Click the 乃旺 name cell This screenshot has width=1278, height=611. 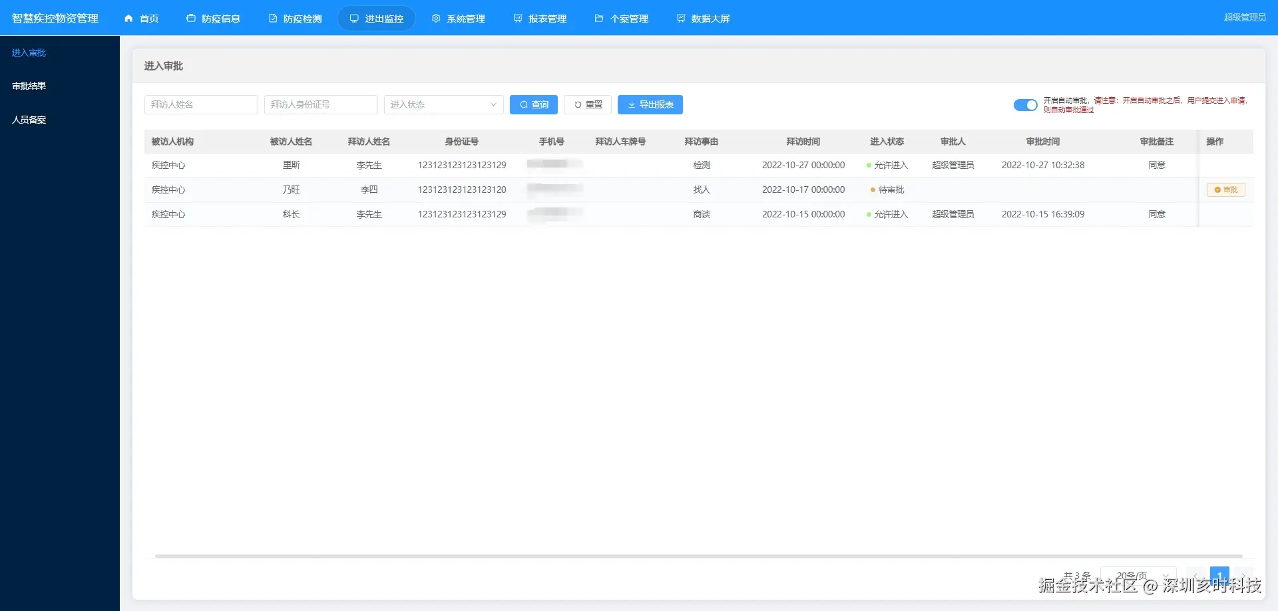[x=291, y=189]
